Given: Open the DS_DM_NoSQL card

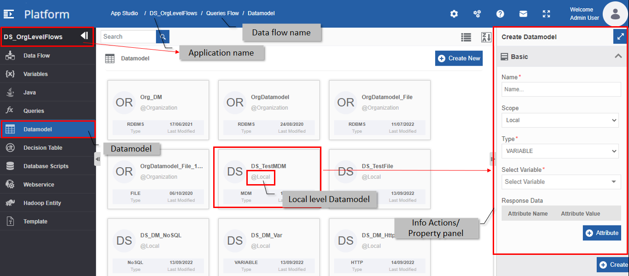Looking at the screenshot, I should click(158, 247).
